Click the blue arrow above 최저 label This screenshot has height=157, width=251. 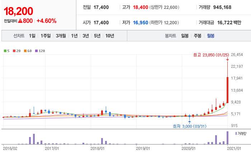190,122
